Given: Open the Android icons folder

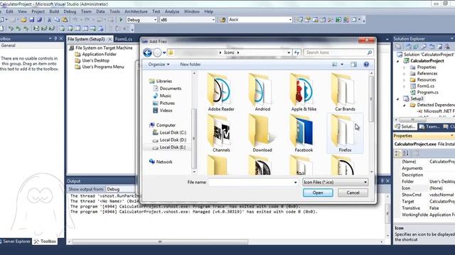Looking at the screenshot, I should click(x=262, y=93).
